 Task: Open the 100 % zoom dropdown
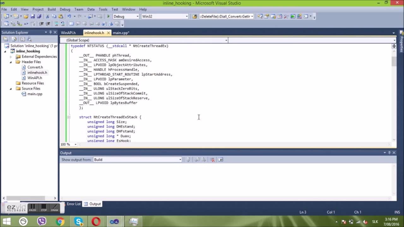(75, 144)
